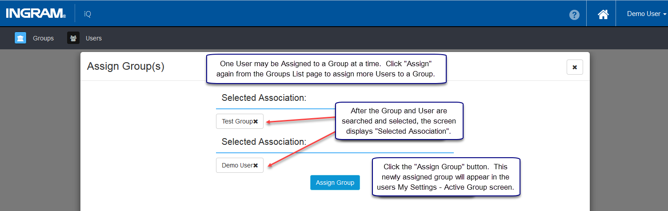Select the Demo User tag
Image resolution: width=668 pixels, height=211 pixels.
[240, 165]
